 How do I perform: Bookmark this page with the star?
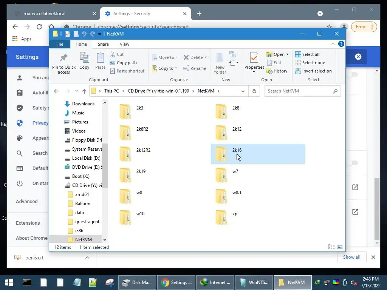pyautogui.click(x=329, y=27)
